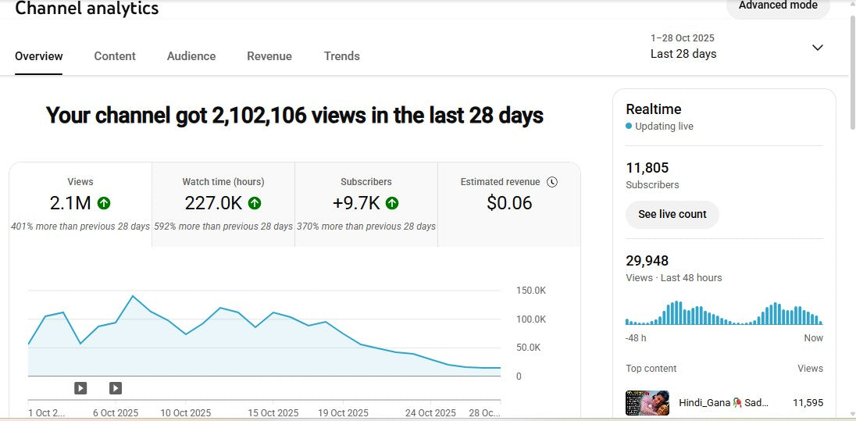
Task: Expand the Last 28 days date dropdown
Action: 817,48
